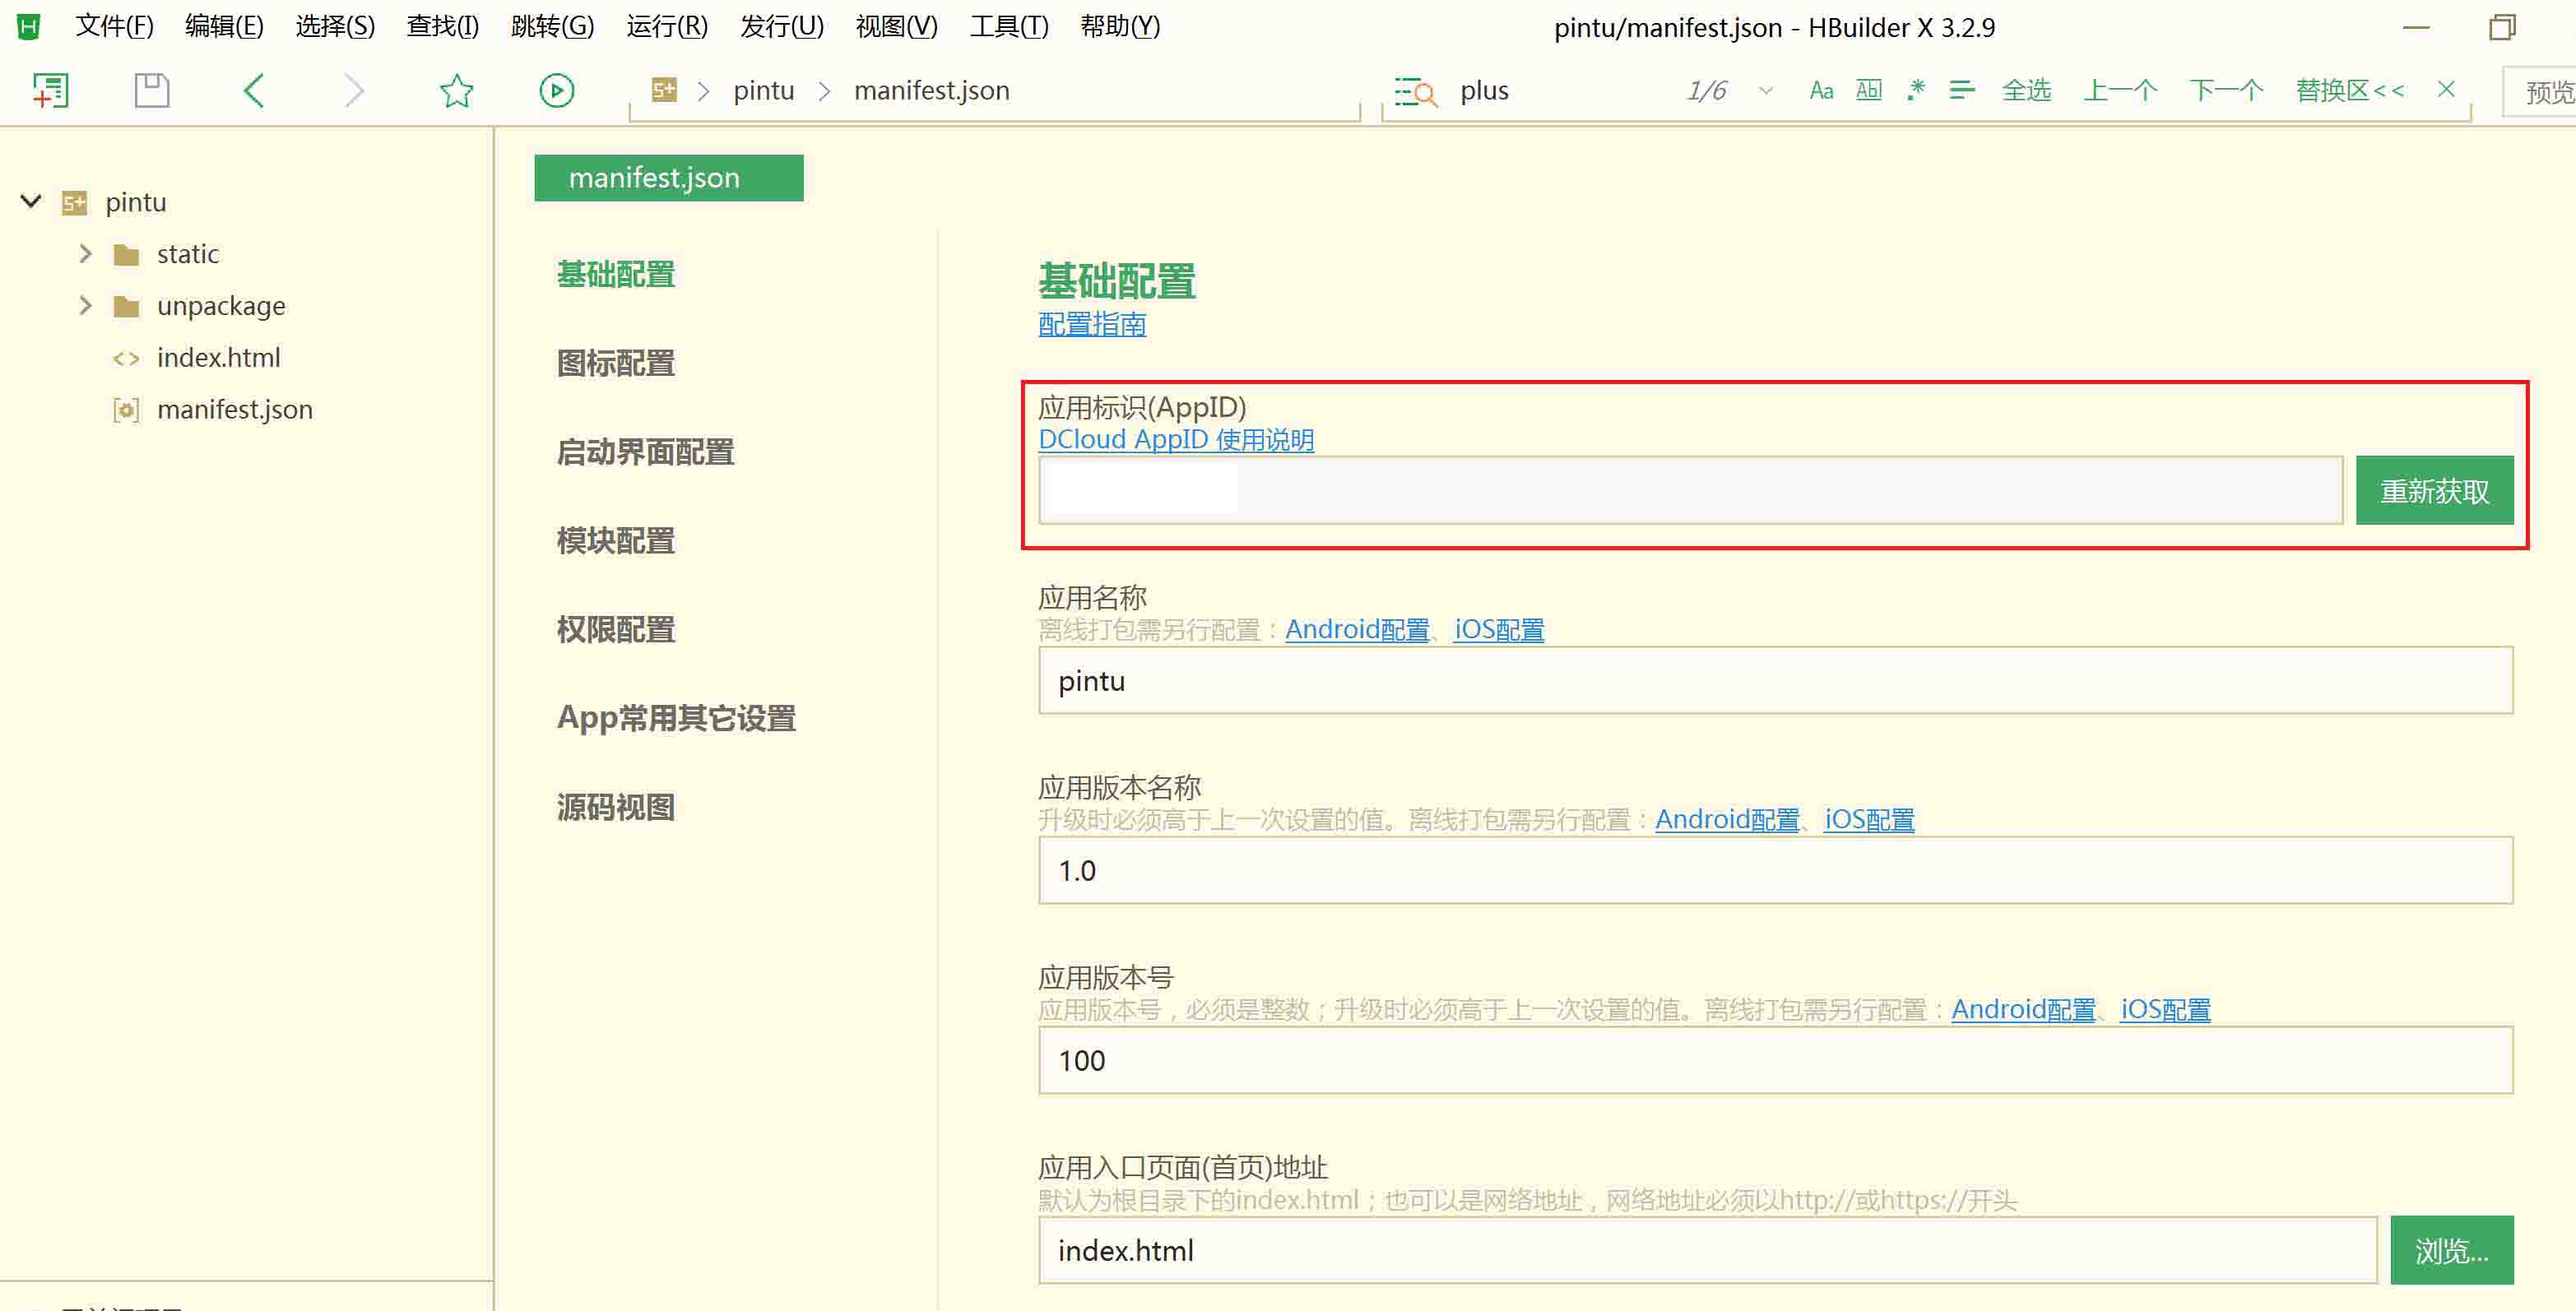Click the 应用名称 input field containing pintu
This screenshot has height=1311, width=2576.
1775,681
